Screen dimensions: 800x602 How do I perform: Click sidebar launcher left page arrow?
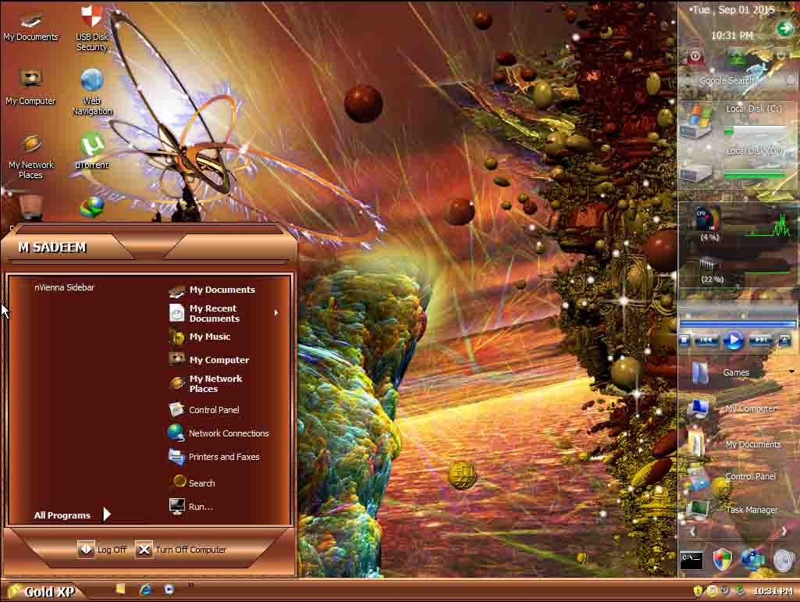pyautogui.click(x=693, y=532)
